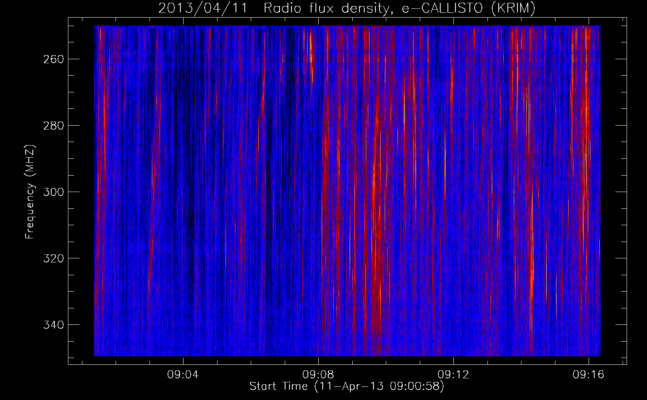Click the 09:04 time tick label
Screen dimensions: 647x400
click(x=183, y=375)
